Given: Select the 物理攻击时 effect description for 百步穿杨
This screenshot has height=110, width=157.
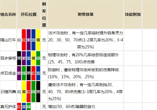Looking at the screenshot, I should pos(83,58).
